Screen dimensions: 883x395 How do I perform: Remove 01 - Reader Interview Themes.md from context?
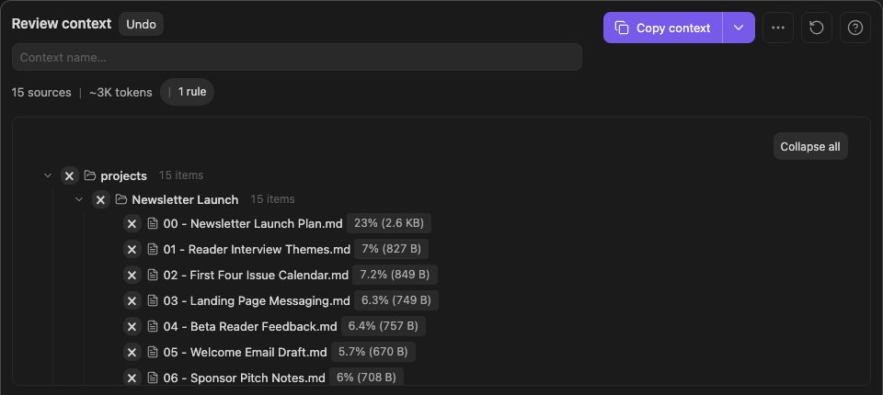coord(132,249)
